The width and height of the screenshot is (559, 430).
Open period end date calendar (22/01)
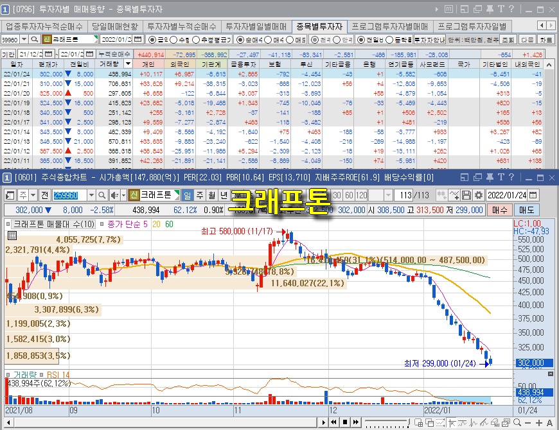pyautogui.click(x=90, y=54)
